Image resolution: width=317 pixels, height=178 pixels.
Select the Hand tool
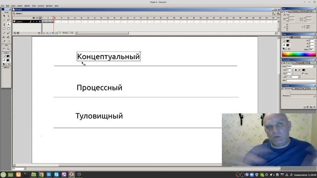click(x=4, y=49)
